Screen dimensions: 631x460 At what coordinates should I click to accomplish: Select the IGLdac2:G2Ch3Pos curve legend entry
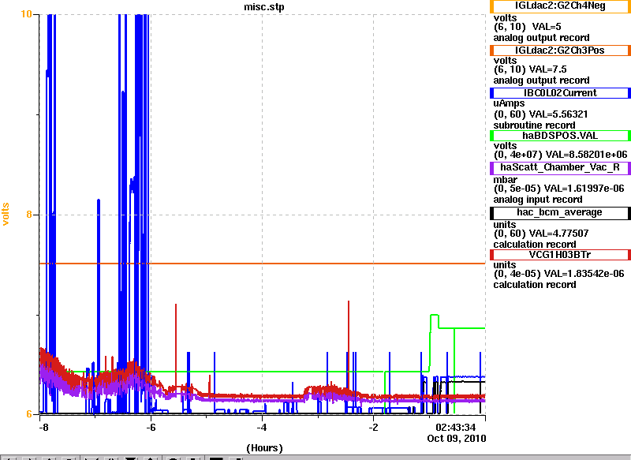point(560,50)
